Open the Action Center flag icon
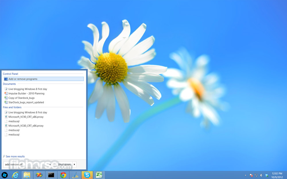287x179 pixels. [251, 175]
